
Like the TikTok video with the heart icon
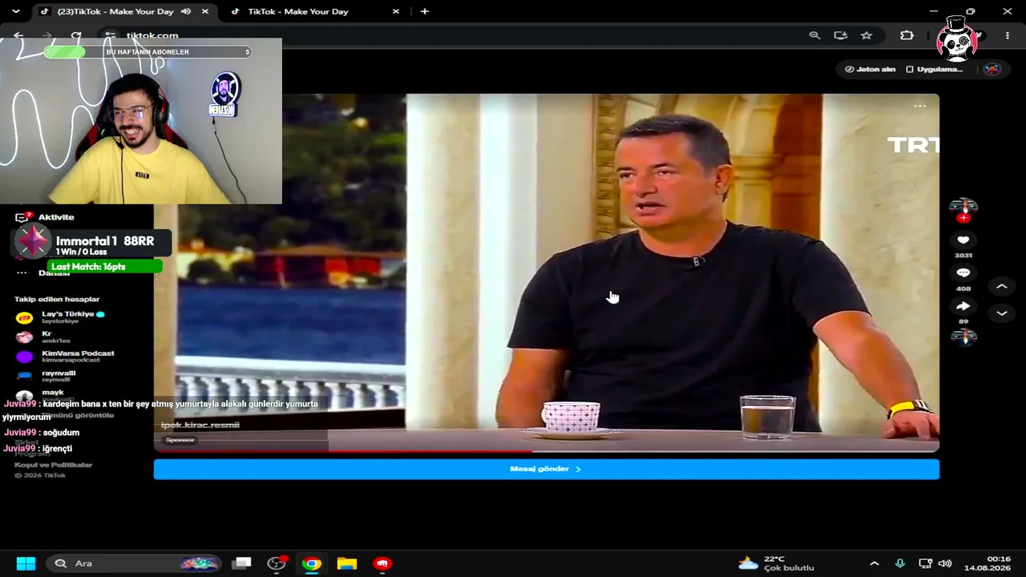(x=963, y=240)
